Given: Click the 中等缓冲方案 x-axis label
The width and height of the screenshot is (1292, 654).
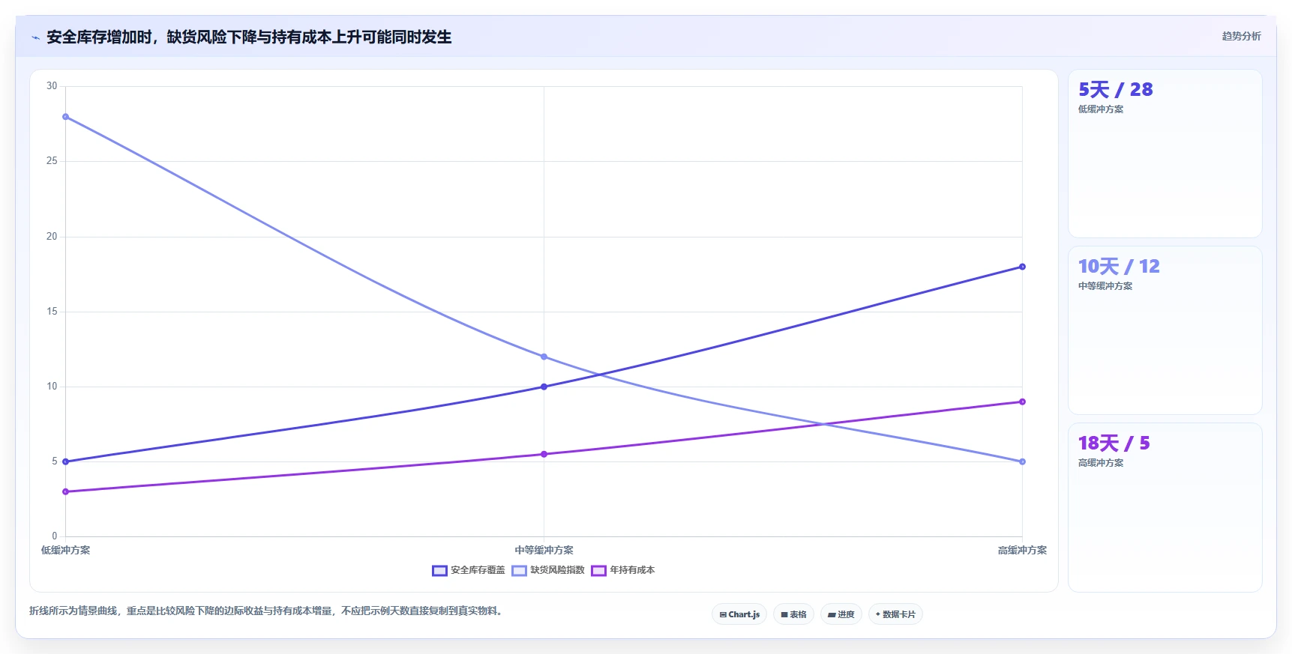Looking at the screenshot, I should click(x=544, y=550).
